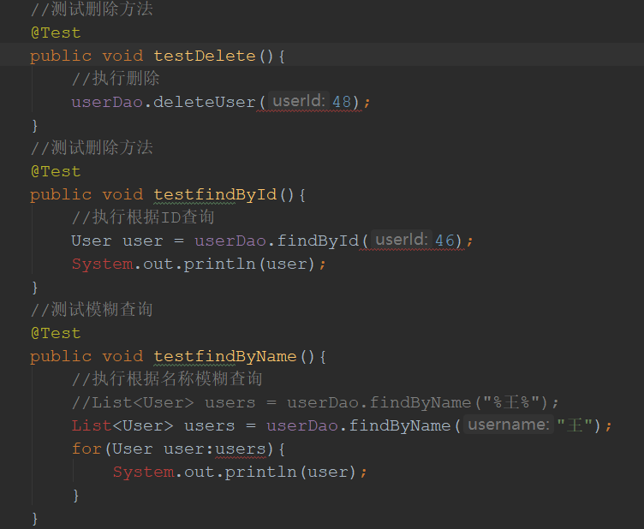Click the comment //执行根据ID查询
This screenshot has height=529, width=644.
click(x=143, y=217)
